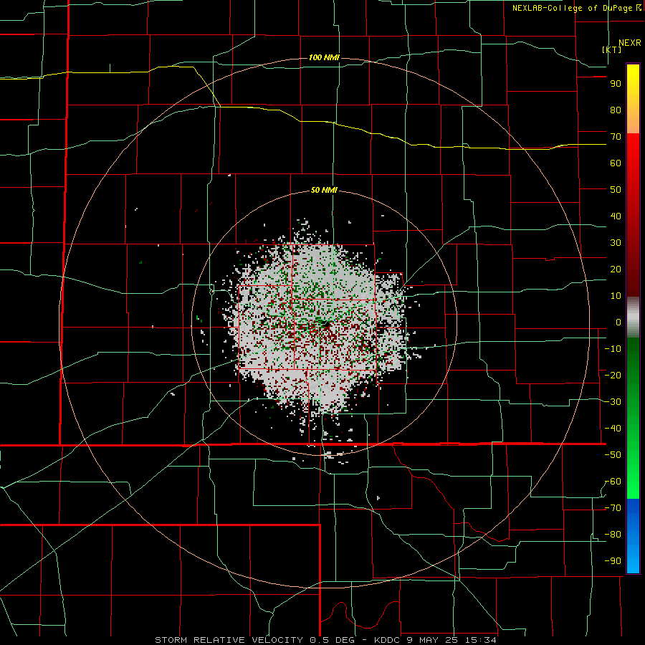Image resolution: width=645 pixels, height=645 pixels.
Task: Click the -60 value on velocity scale
Action: (x=613, y=482)
